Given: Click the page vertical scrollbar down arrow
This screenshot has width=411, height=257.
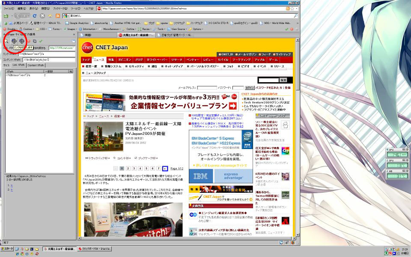Looking at the screenshot, I should pos(298,235).
